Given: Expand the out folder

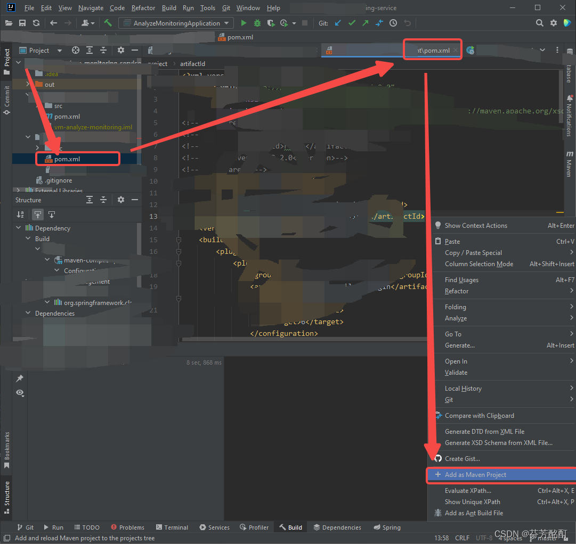Looking at the screenshot, I should tap(28, 85).
